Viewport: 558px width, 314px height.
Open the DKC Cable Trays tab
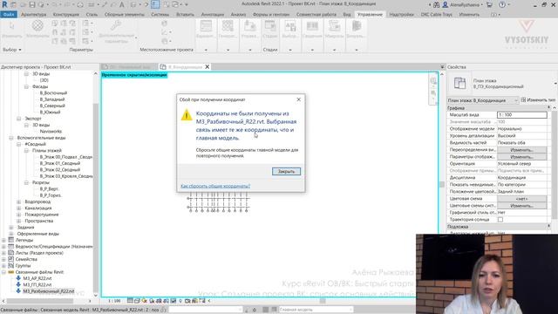click(437, 15)
